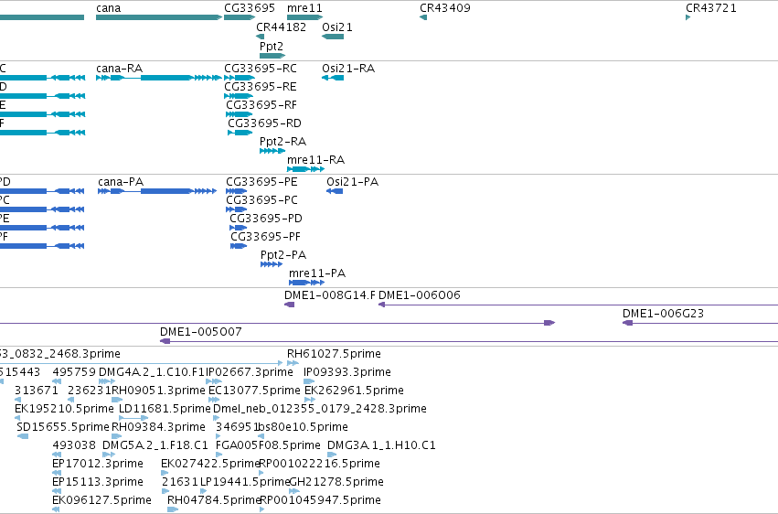
Task: Click the Ppt2 gene label
Action: pyautogui.click(x=272, y=46)
